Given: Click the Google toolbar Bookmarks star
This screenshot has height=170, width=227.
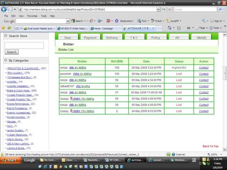Looking at the screenshot, I should (x=117, y=21).
